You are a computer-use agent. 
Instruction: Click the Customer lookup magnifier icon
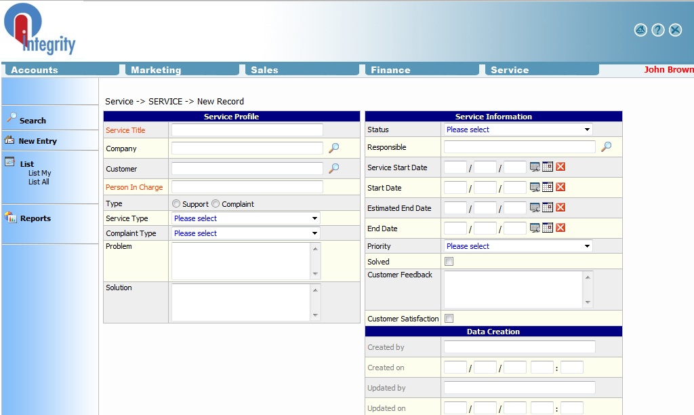click(333, 168)
